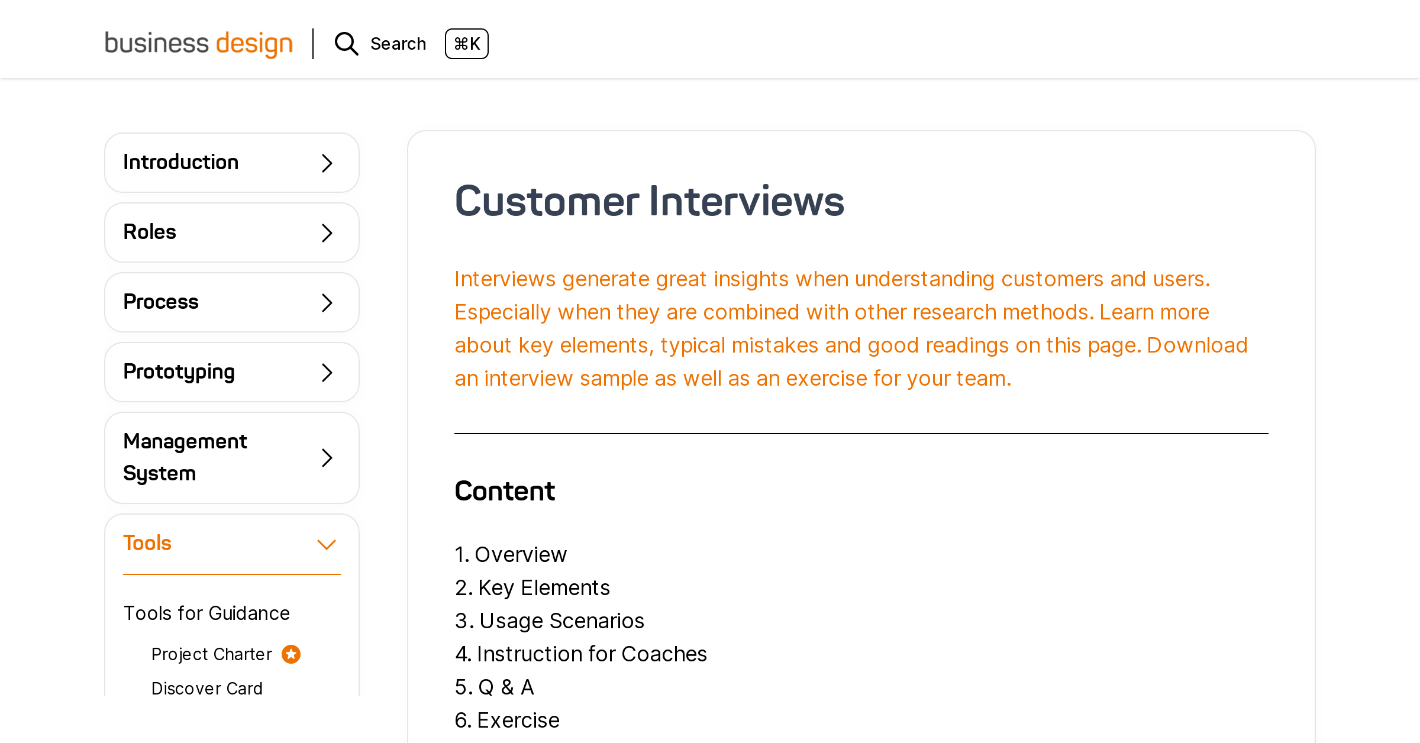This screenshot has width=1420, height=743.
Task: Expand the Process section
Action: pos(231,302)
